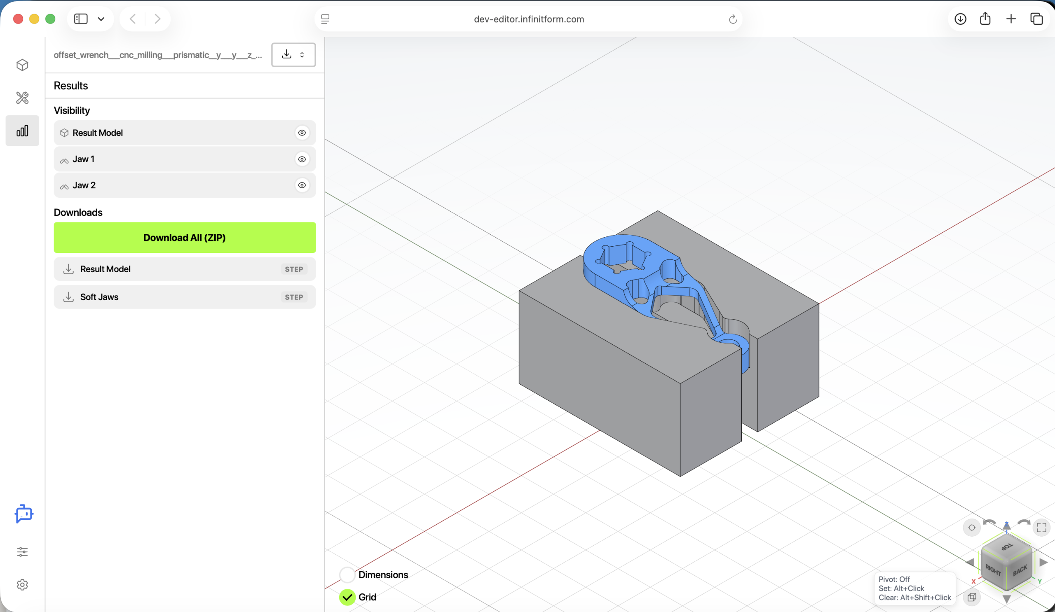Viewport: 1055px width, 612px height.
Task: Click down triangle arrow below view cube
Action: pos(1007,599)
